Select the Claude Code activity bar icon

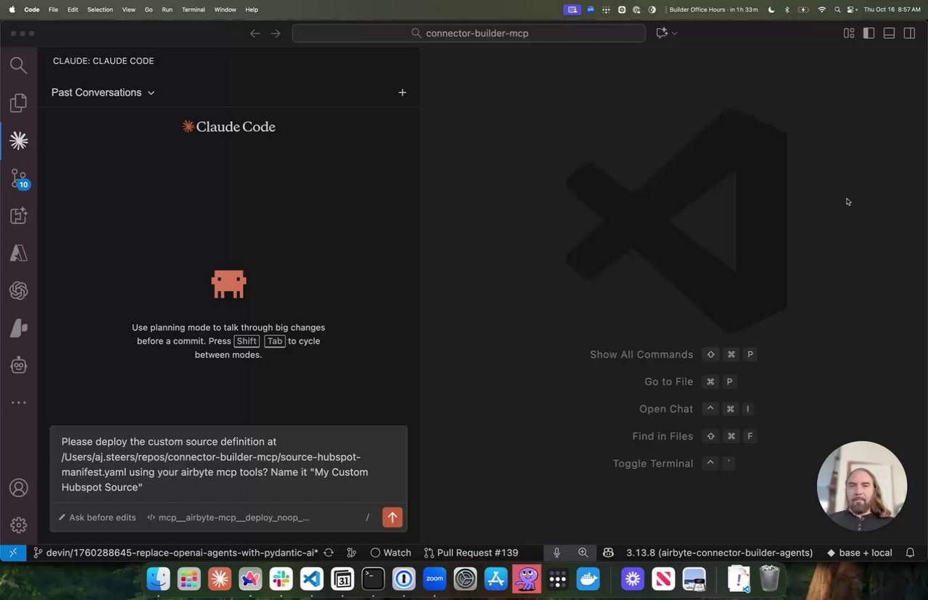coord(19,141)
